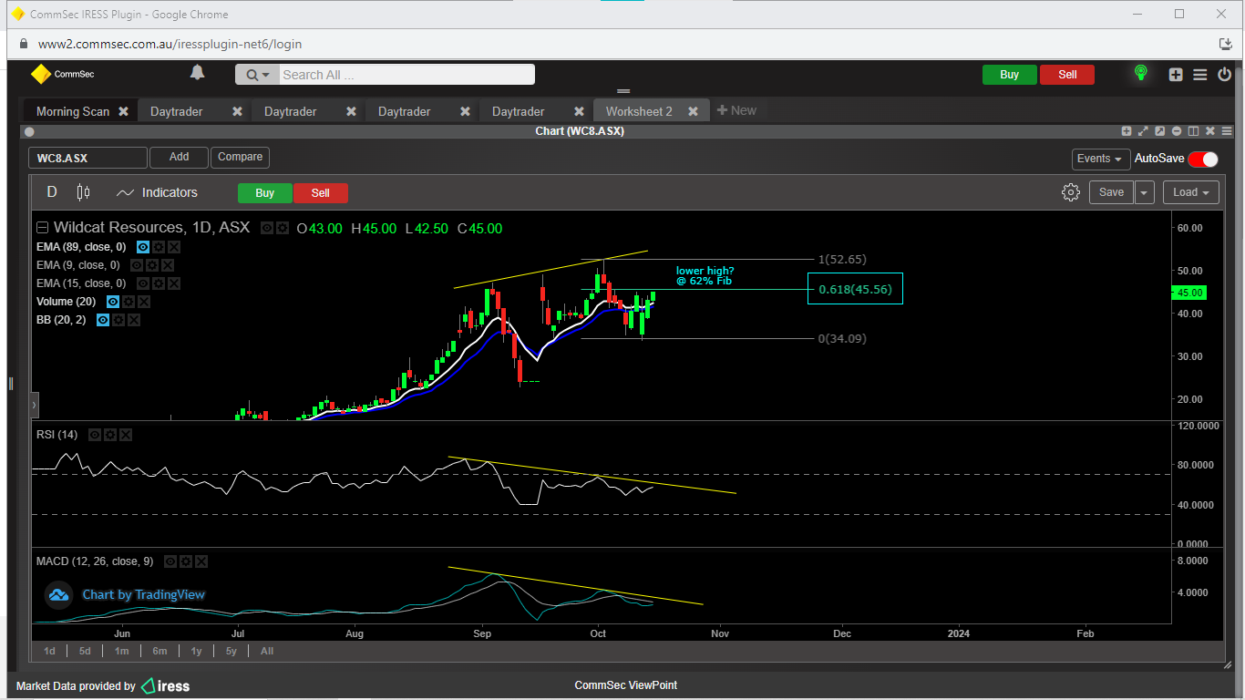Viewport: 1245px width, 700px height.
Task: Set chart range to All
Action: point(267,651)
